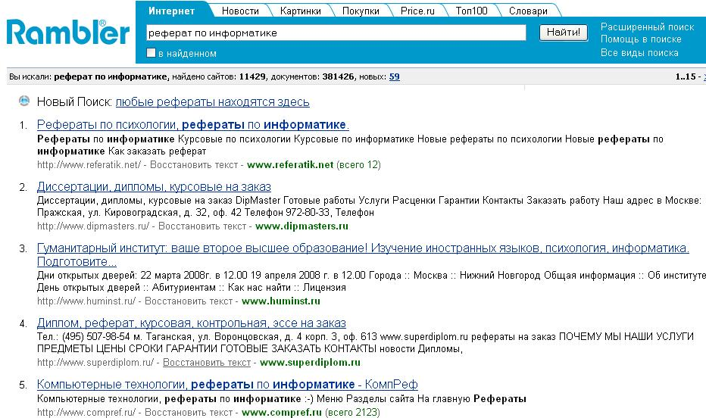This screenshot has width=706, height=418.
Task: Open the green www.superdiplom.ru link
Action: click(x=311, y=362)
